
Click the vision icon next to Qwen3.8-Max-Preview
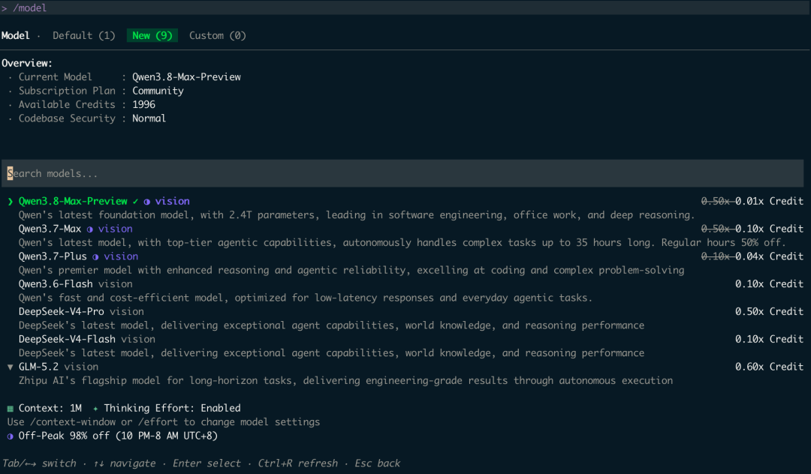click(x=147, y=202)
